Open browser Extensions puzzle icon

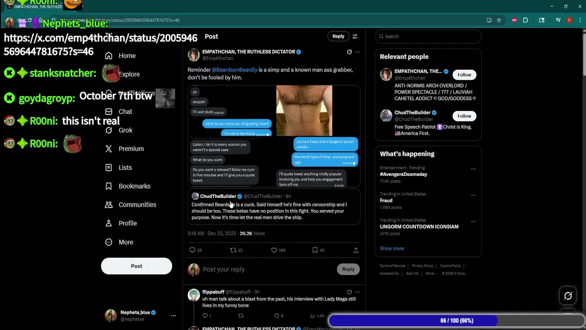pyautogui.click(x=526, y=20)
